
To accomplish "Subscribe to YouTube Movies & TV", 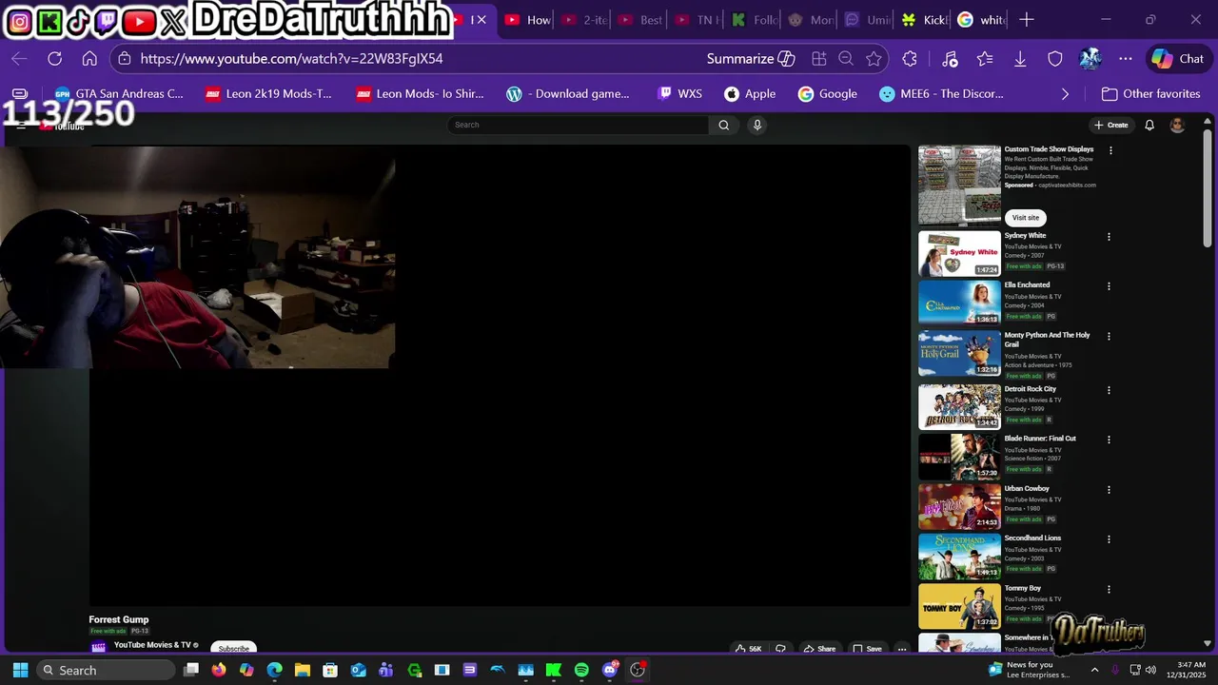I will pos(233,649).
